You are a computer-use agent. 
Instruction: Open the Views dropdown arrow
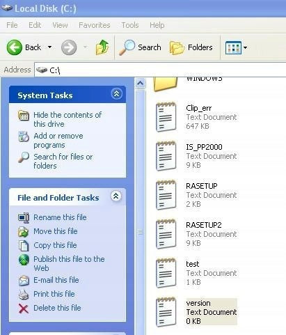(245, 47)
